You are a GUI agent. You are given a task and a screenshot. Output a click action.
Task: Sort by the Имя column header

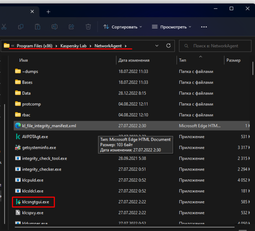coord(24,61)
